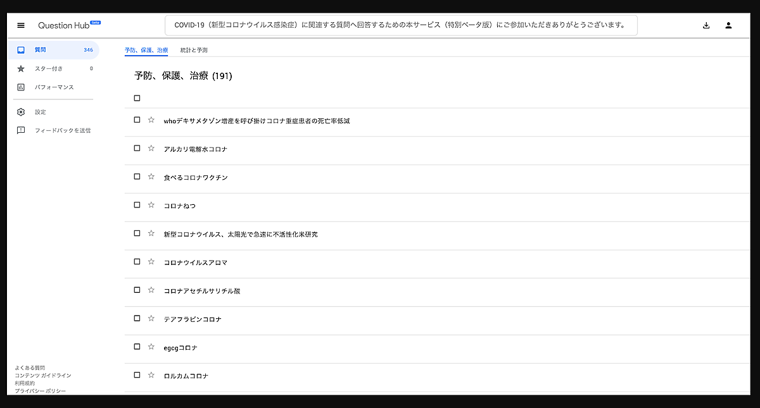
Task: Open the プライバシー ポリシー link
Action: pos(41,391)
